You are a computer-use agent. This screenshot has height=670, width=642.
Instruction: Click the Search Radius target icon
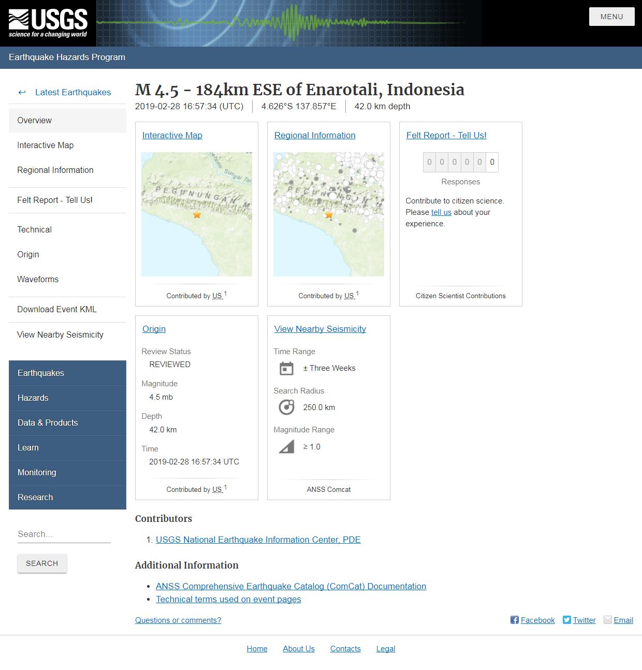click(x=286, y=407)
